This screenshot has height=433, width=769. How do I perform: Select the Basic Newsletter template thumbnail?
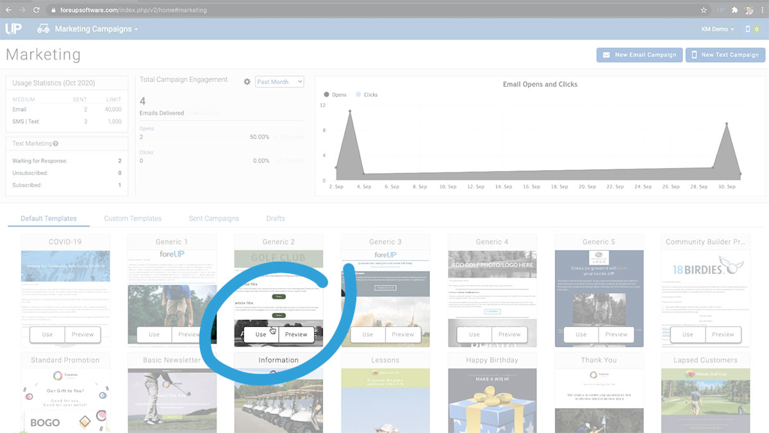[x=172, y=400]
